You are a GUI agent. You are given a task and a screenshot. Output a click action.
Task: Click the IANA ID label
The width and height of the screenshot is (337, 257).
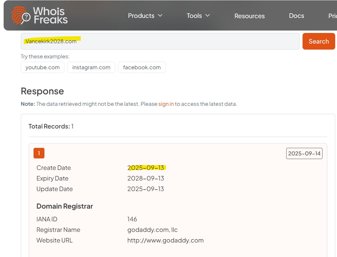(x=47, y=219)
